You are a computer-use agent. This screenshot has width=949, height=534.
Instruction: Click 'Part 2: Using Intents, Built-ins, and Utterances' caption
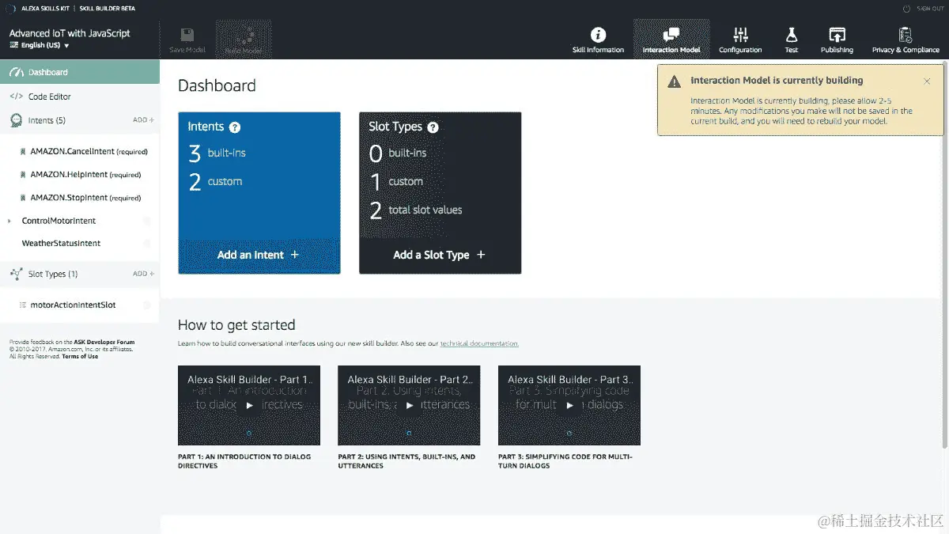(x=406, y=461)
